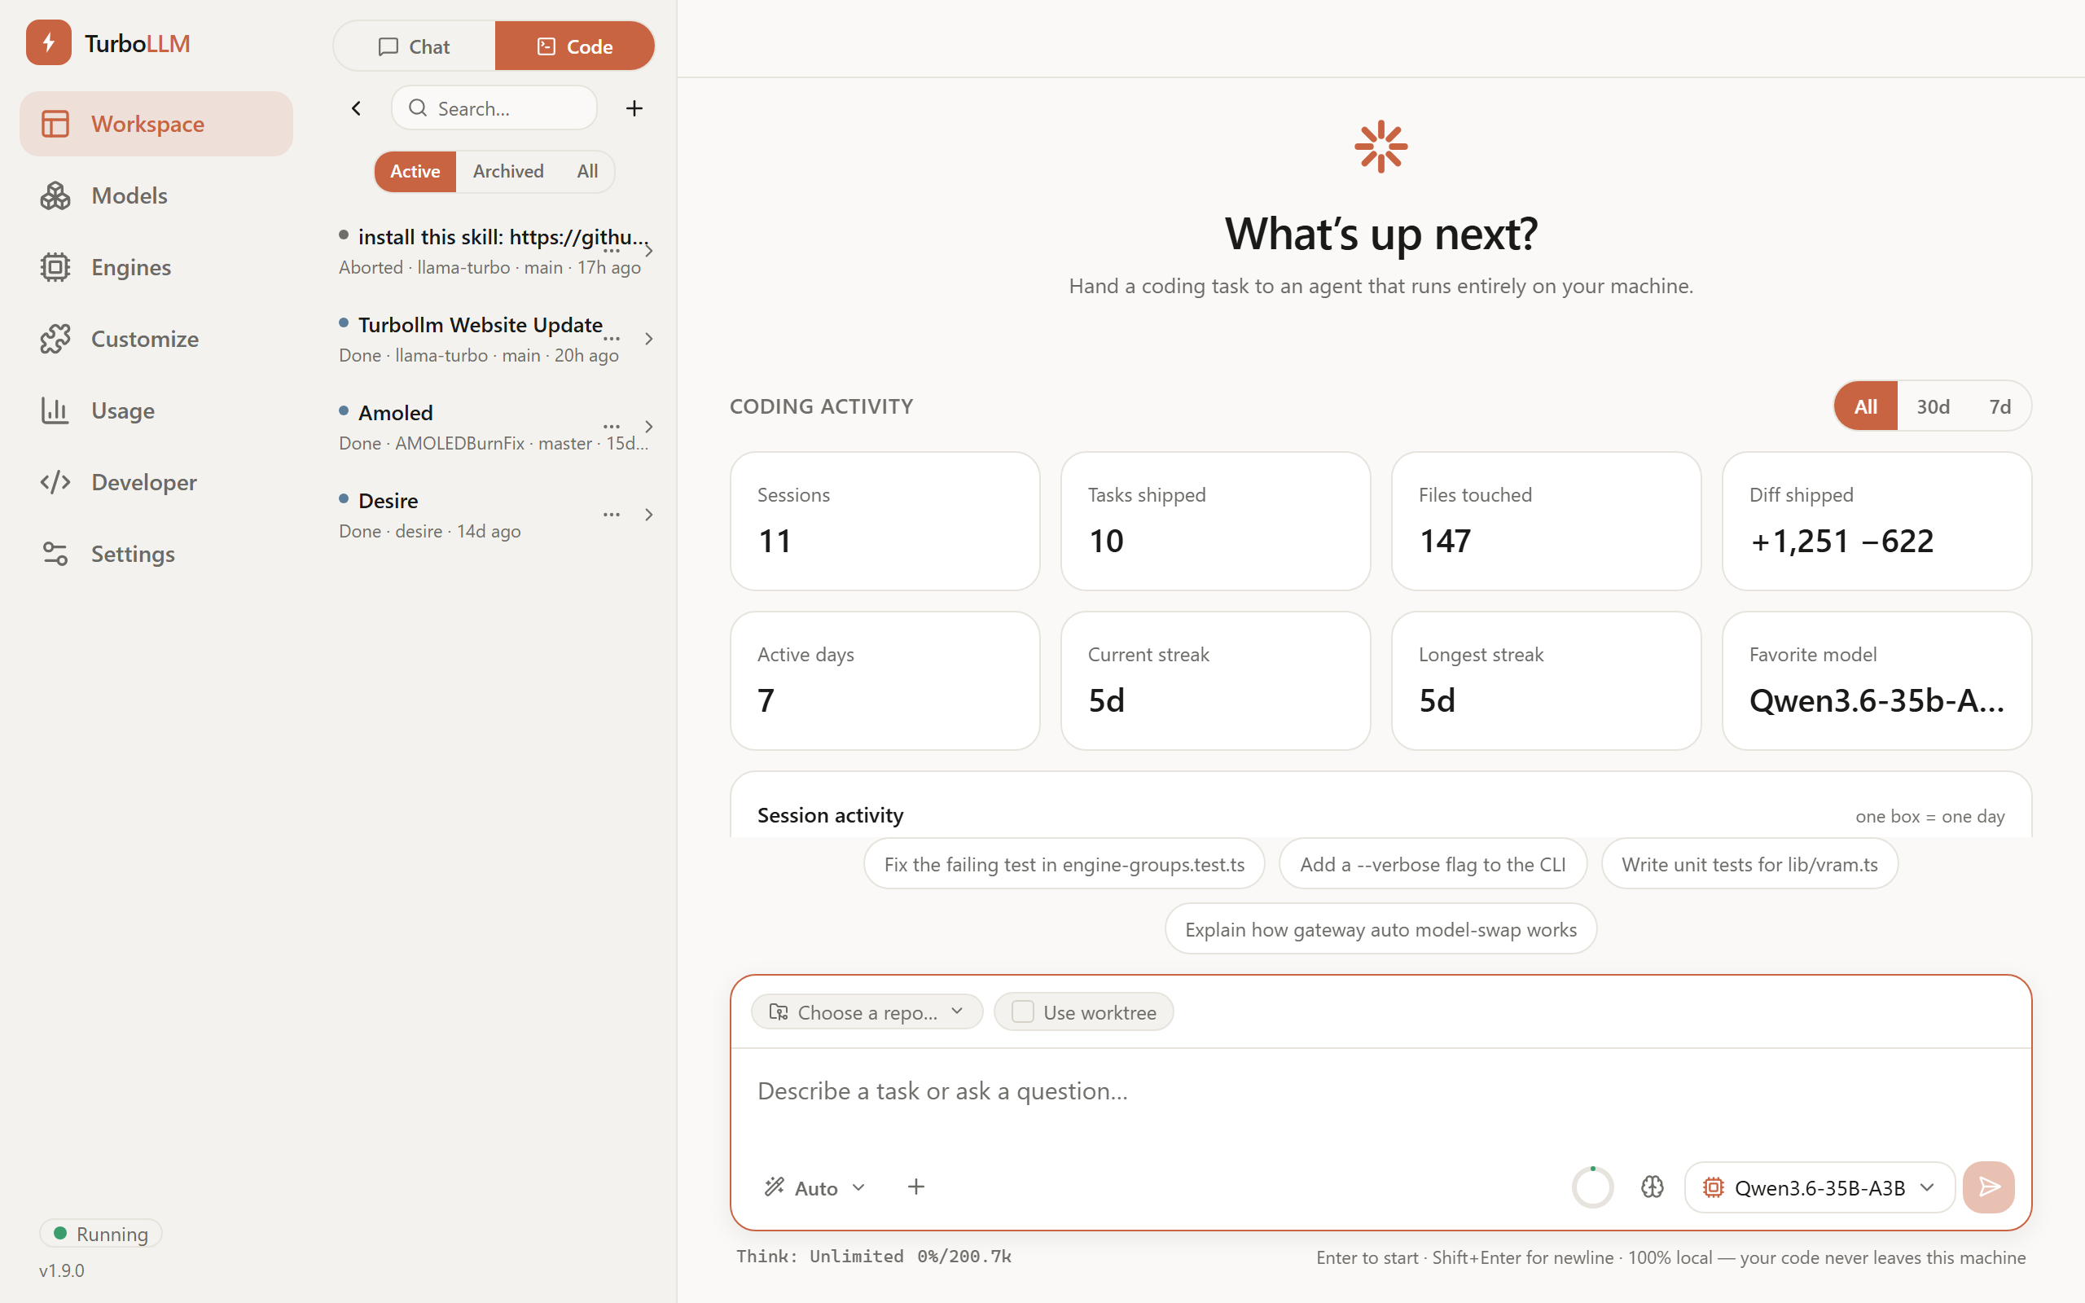Image resolution: width=2085 pixels, height=1303 pixels.
Task: Switch to Code mode tab
Action: coord(575,46)
